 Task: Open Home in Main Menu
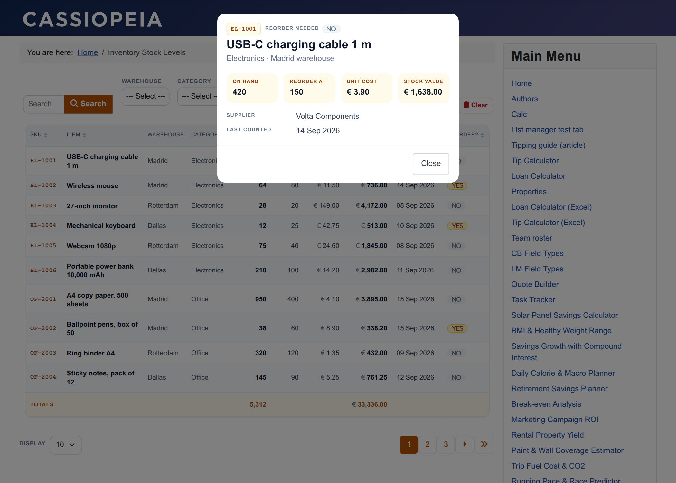(521, 83)
